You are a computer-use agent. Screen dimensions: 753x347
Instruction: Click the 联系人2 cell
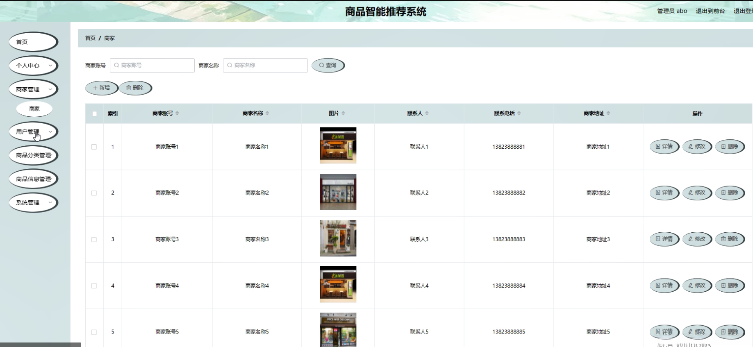pos(419,193)
